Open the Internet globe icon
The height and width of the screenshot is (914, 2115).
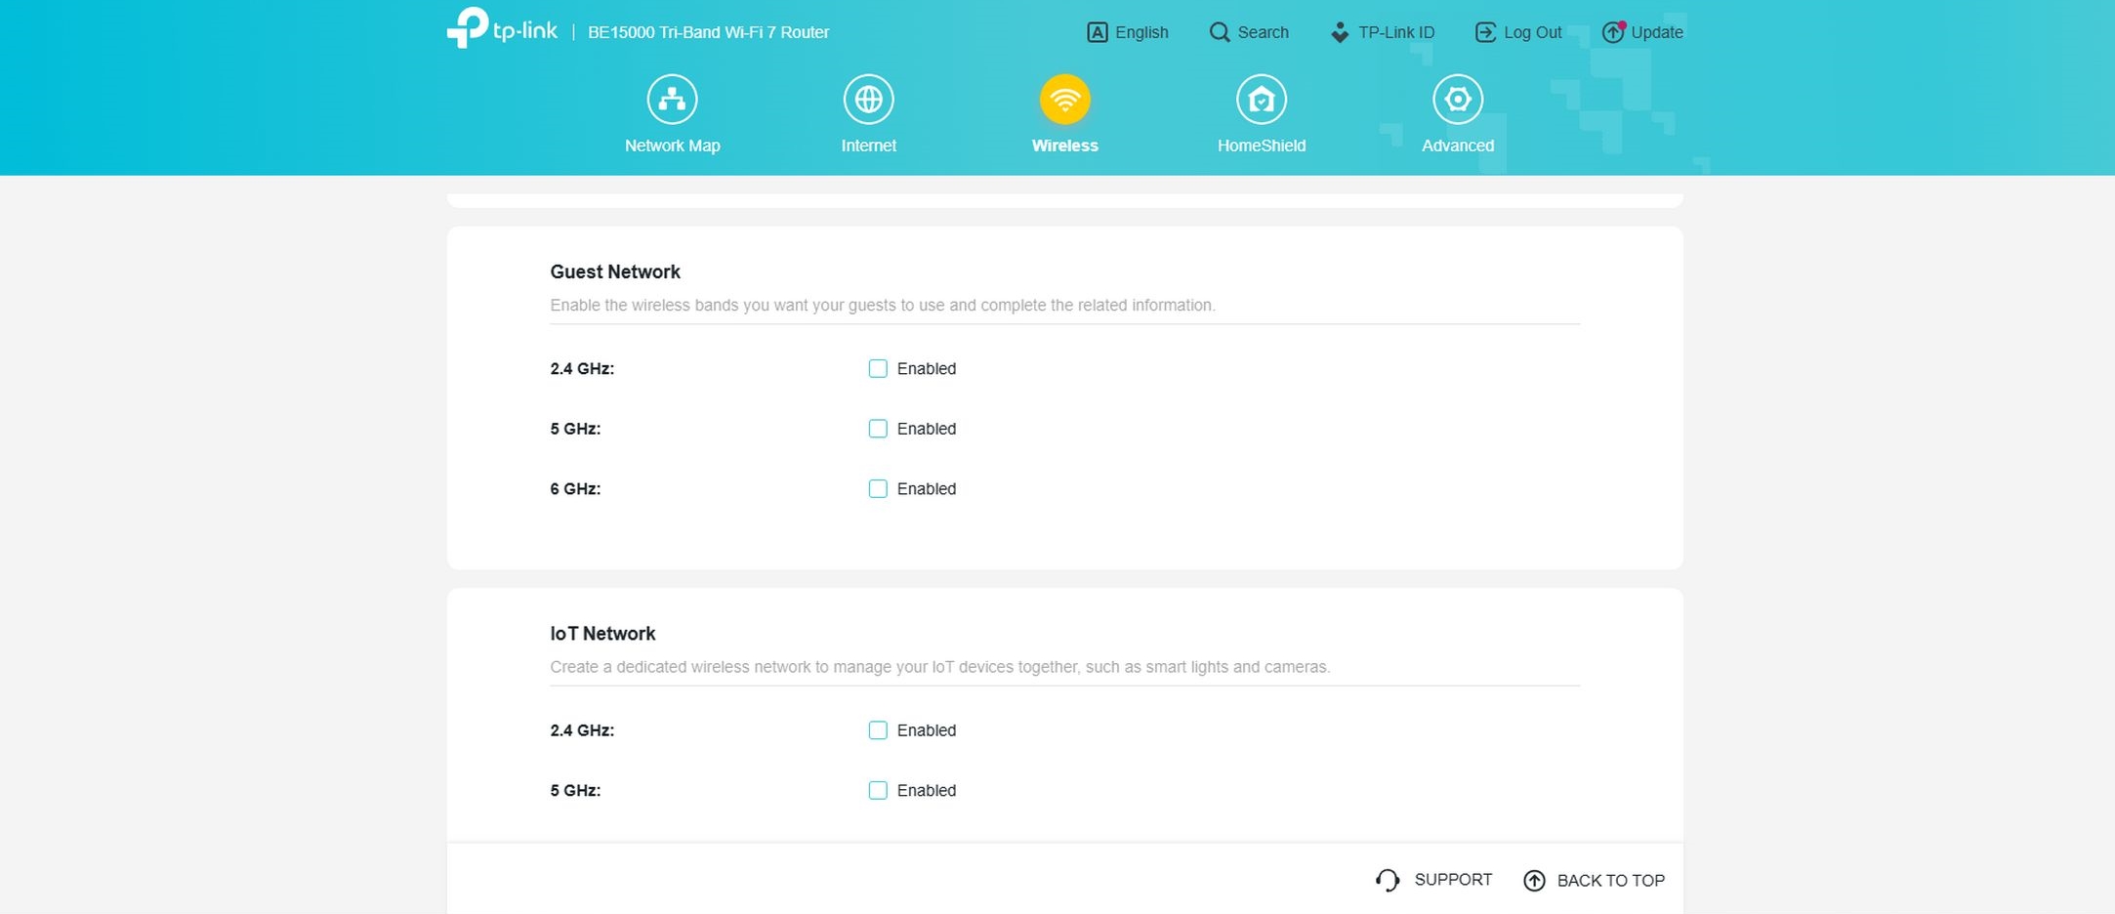[x=868, y=100]
